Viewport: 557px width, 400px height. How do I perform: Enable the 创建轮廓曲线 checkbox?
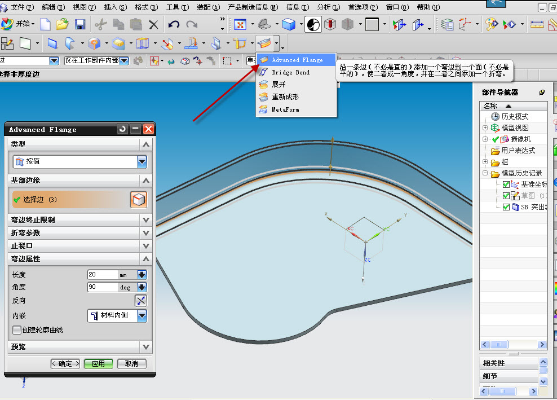coord(16,330)
